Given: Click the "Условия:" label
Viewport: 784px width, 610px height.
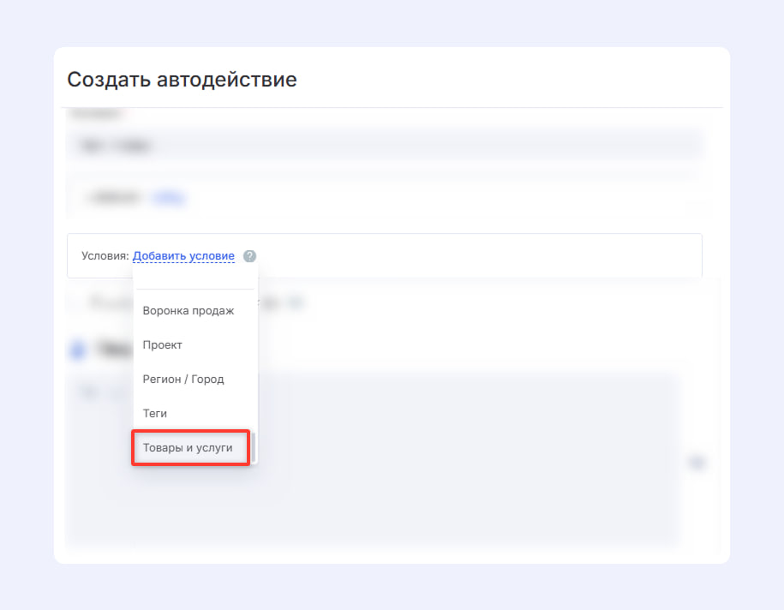Looking at the screenshot, I should point(105,255).
